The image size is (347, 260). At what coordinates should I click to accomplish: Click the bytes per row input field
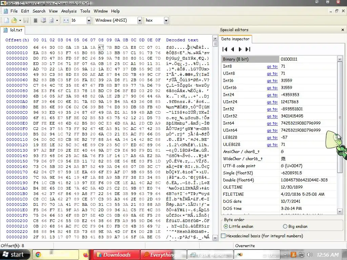tap(78, 20)
